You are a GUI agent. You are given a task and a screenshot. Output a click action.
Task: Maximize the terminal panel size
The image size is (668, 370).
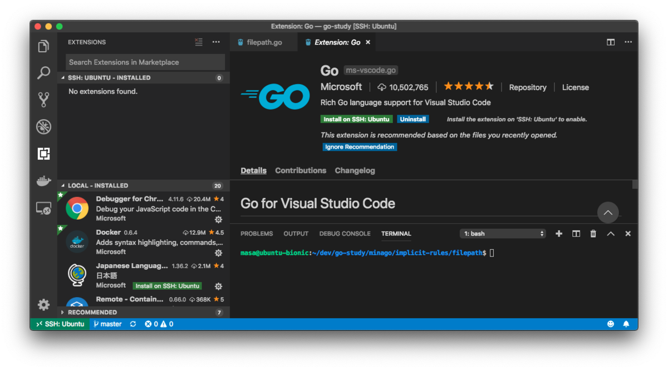click(x=611, y=234)
